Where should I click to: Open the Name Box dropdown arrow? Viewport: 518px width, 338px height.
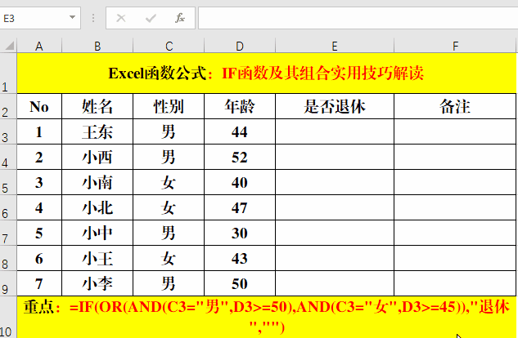[x=72, y=17]
